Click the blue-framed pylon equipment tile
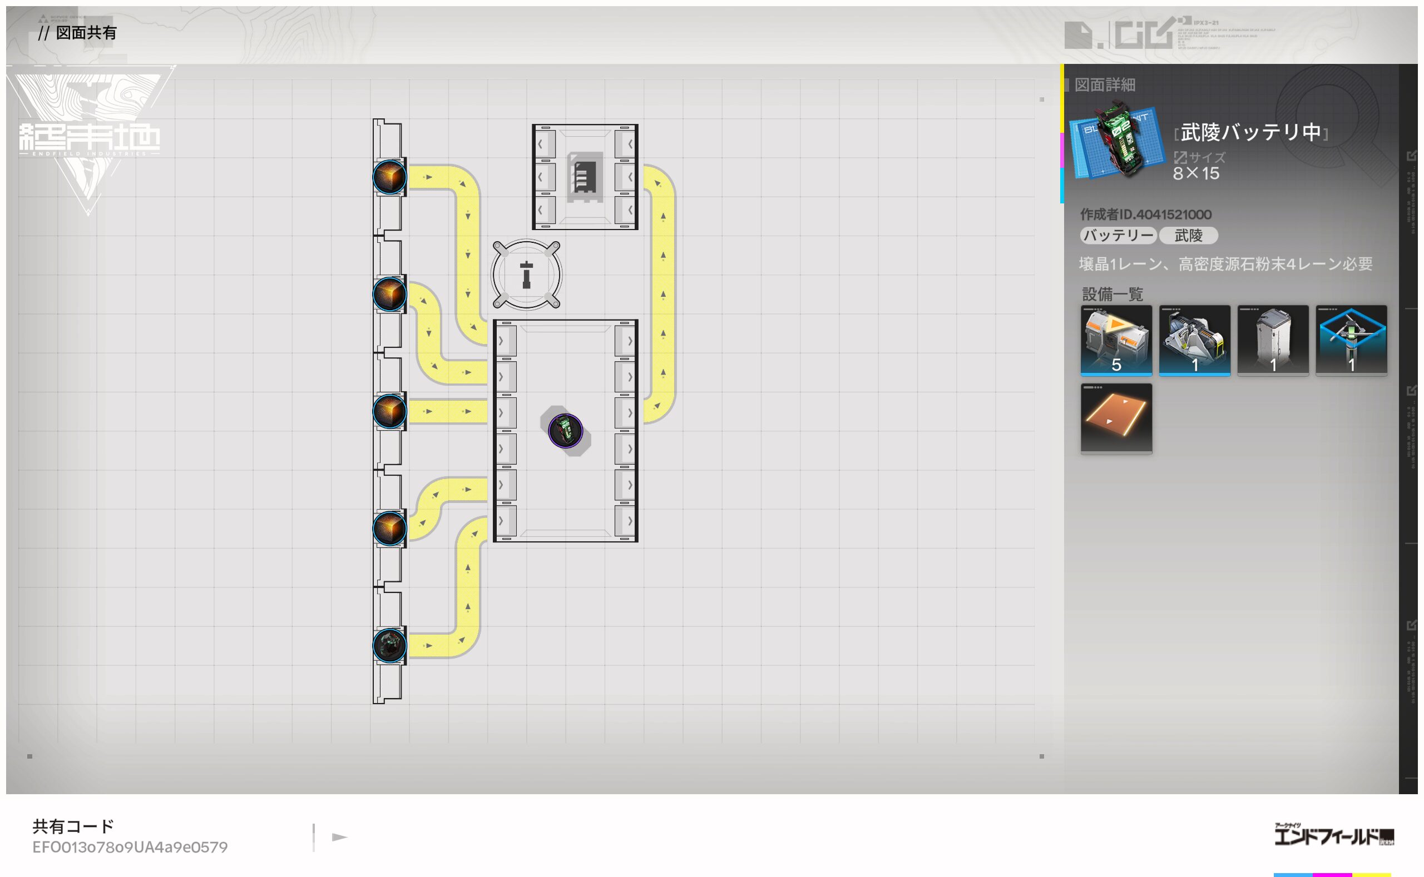This screenshot has height=877, width=1424. tap(1351, 341)
